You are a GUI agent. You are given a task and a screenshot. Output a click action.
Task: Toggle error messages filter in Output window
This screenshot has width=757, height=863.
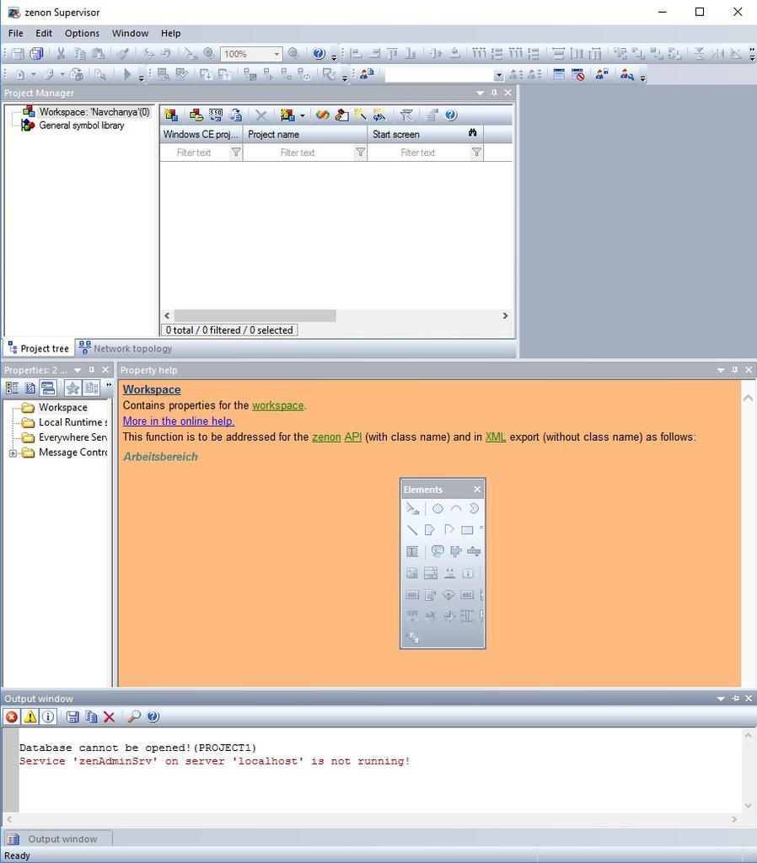tap(12, 717)
